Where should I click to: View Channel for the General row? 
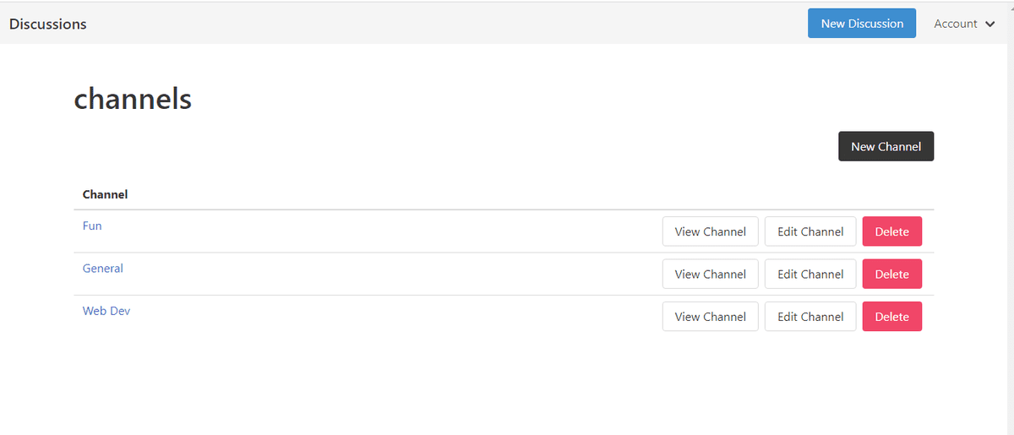(x=711, y=274)
